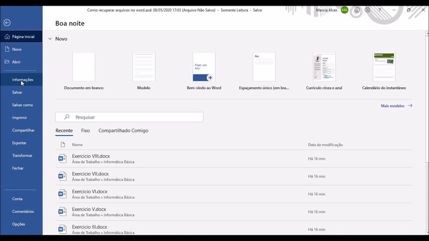Switch to the Fixo tab

tap(85, 131)
